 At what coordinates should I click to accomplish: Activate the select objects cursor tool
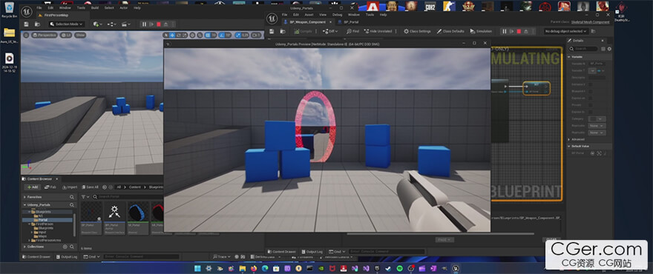coord(166,36)
